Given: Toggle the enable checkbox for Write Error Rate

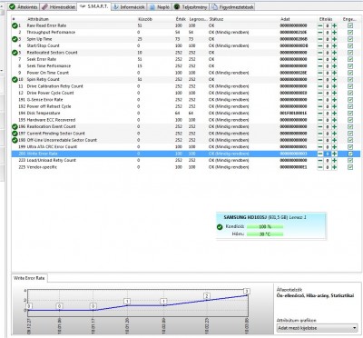Looking at the screenshot, I should [x=350, y=154].
